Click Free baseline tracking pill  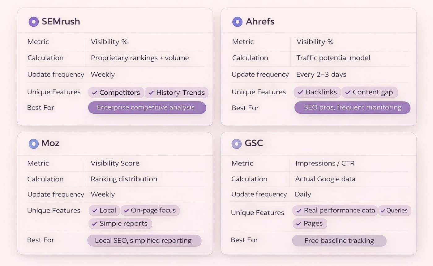tap(339, 241)
